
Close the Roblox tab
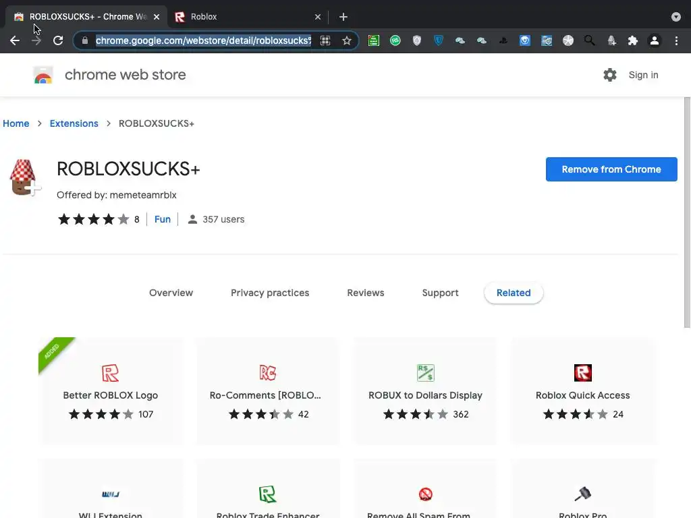318,17
